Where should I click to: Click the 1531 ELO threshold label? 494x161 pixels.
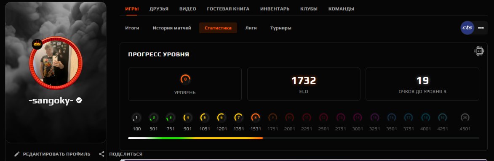[256, 129]
